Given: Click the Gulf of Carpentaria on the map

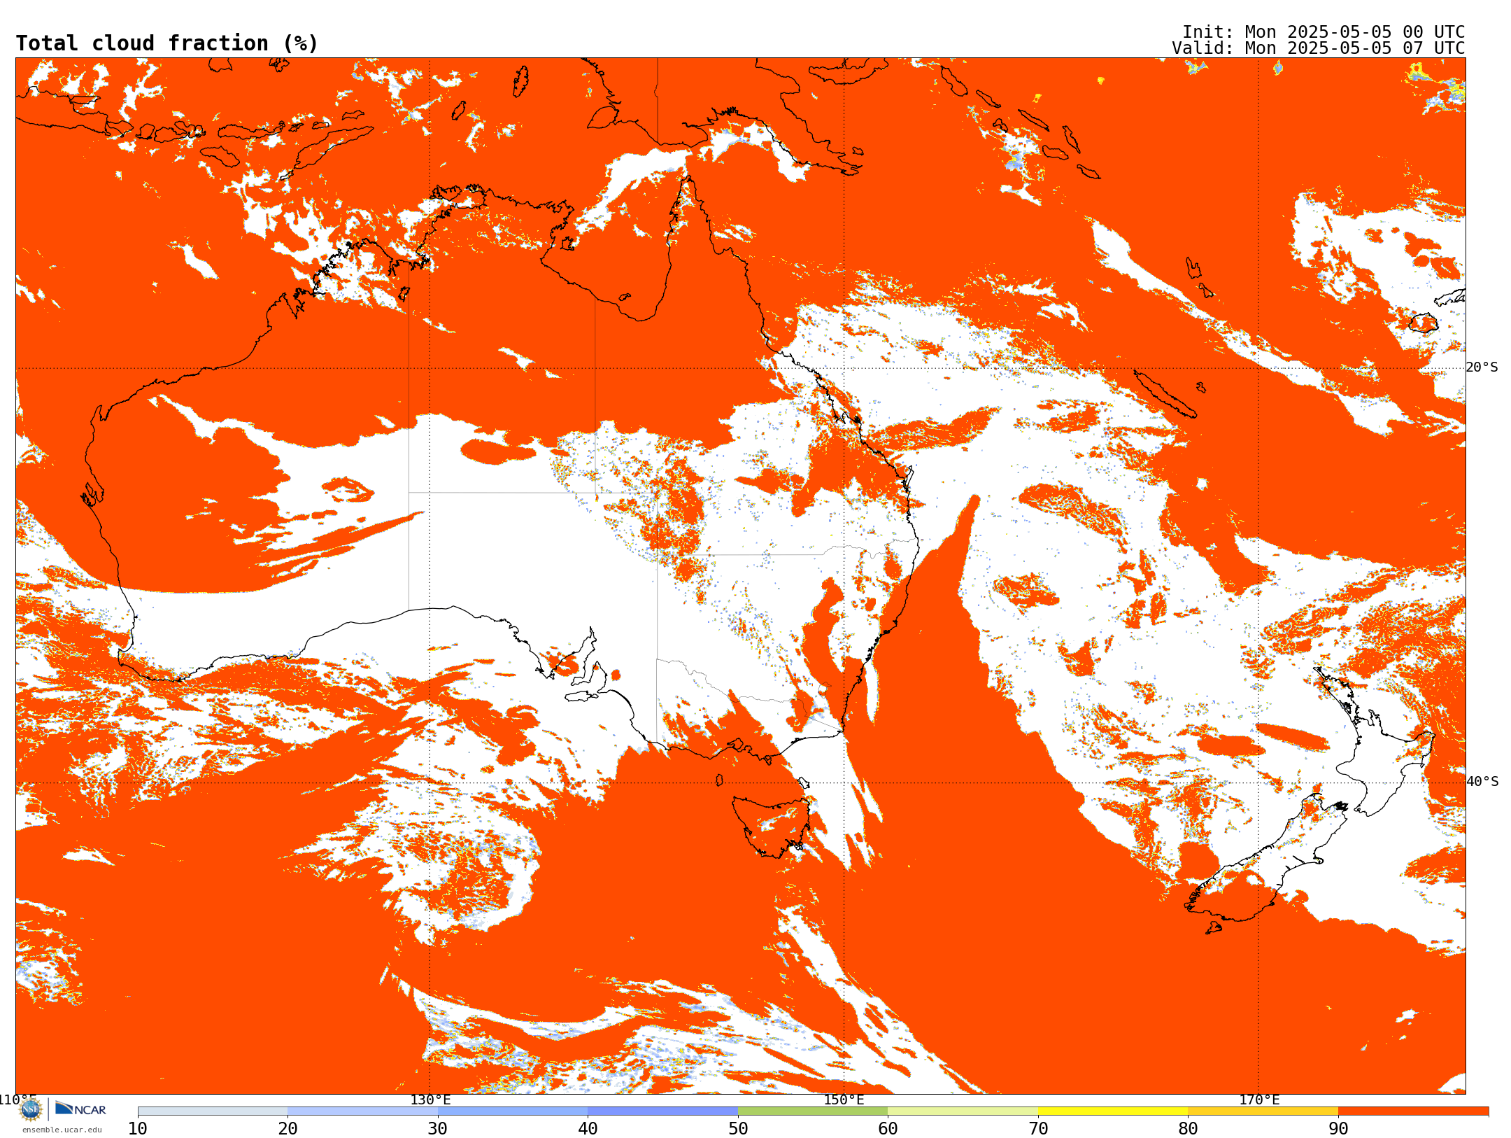Looking at the screenshot, I should coord(616,245).
